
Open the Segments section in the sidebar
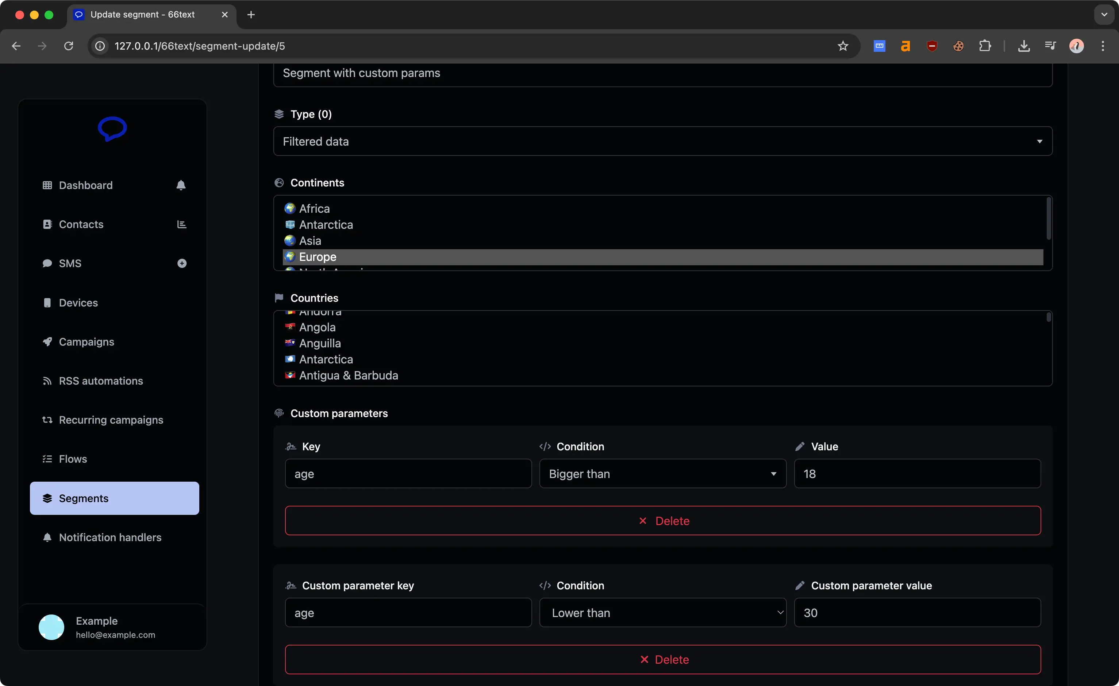pos(83,498)
